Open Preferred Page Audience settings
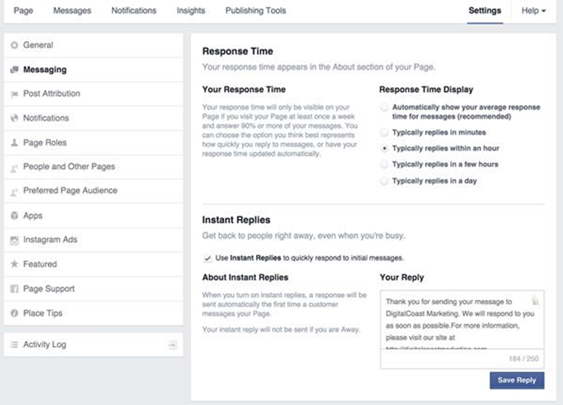Viewport: 563px width, 405px height. pos(70,191)
